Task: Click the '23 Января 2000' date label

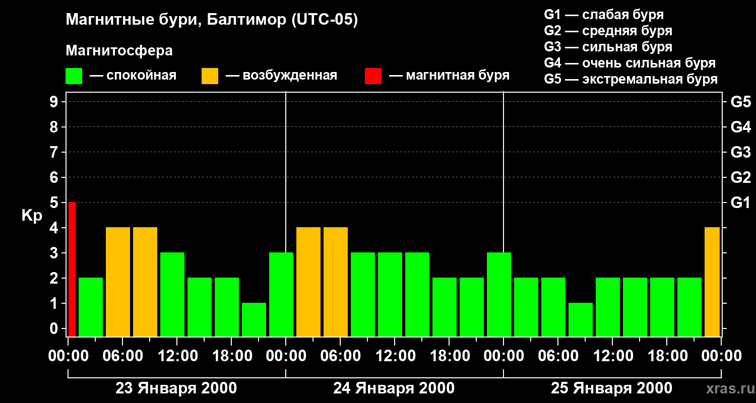Action: click(x=176, y=388)
